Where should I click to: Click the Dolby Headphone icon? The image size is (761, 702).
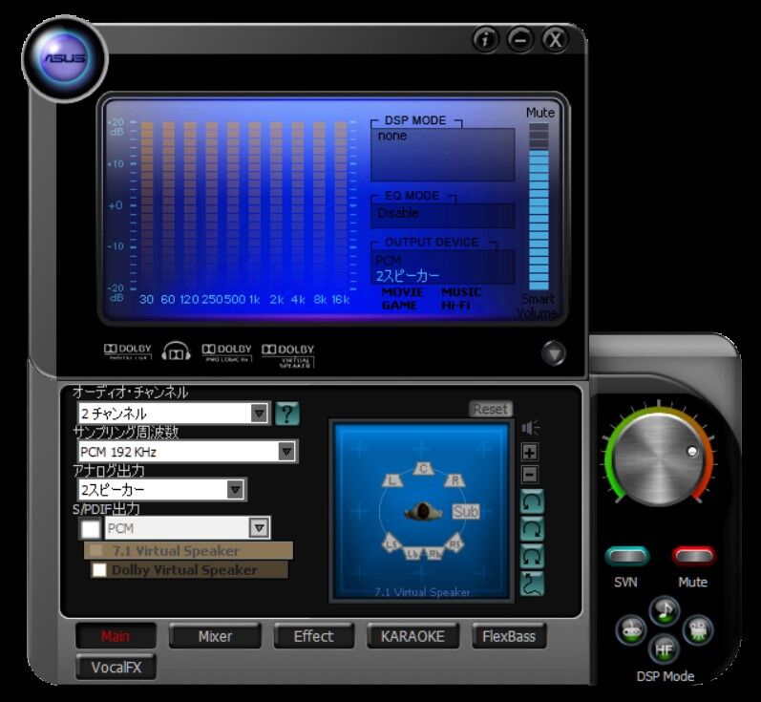[x=176, y=351]
